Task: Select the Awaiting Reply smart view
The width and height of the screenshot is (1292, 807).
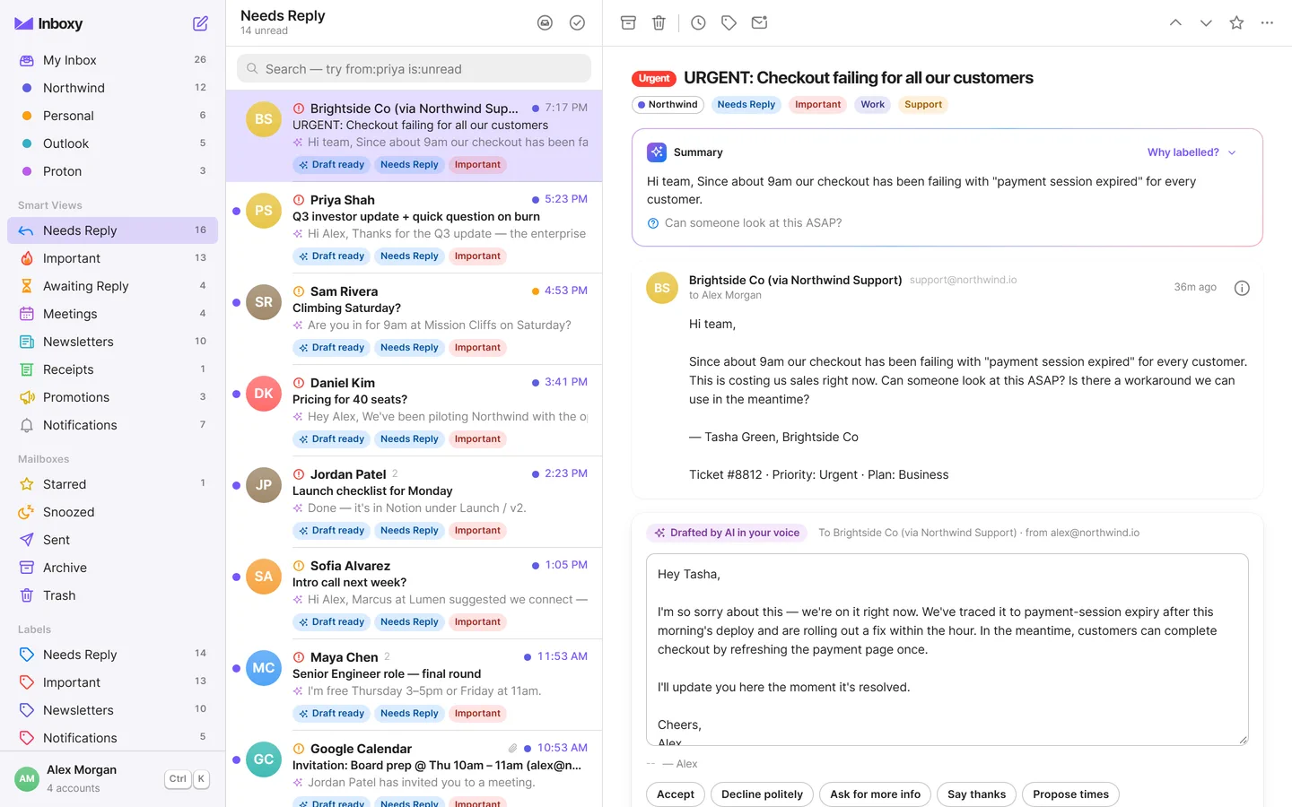Action: (112, 286)
